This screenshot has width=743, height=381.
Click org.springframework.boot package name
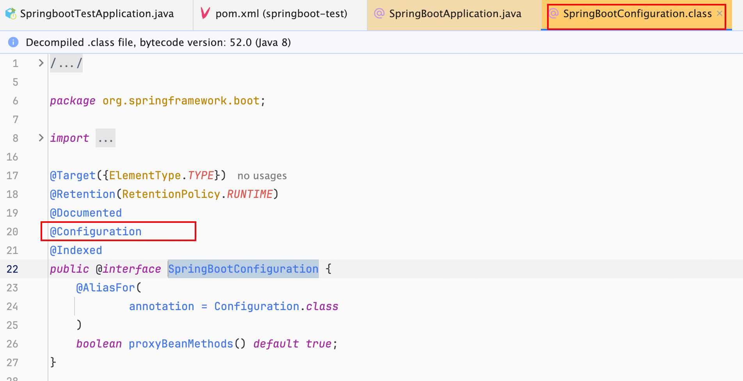pos(181,101)
